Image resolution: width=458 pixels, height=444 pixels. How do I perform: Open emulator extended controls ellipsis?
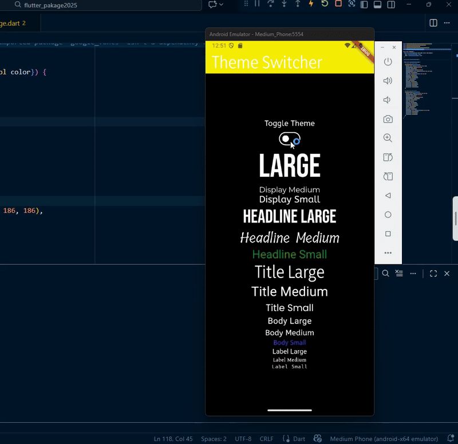(388, 253)
